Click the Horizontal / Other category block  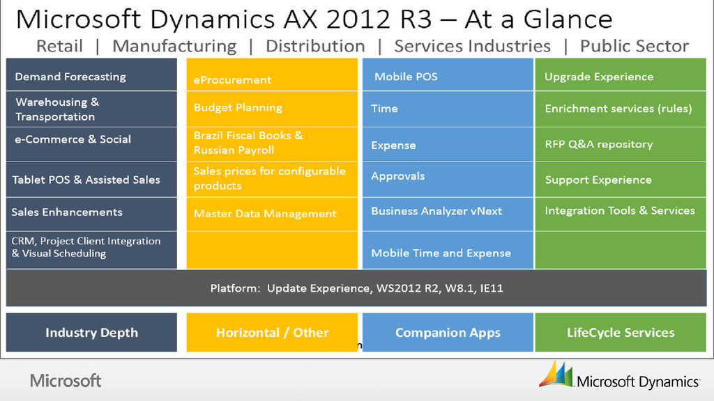pos(272,332)
